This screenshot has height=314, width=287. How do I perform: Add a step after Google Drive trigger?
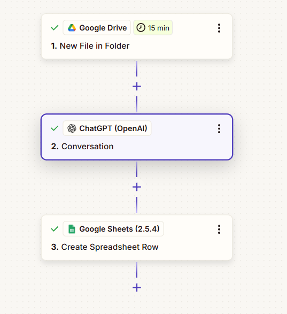coord(137,87)
